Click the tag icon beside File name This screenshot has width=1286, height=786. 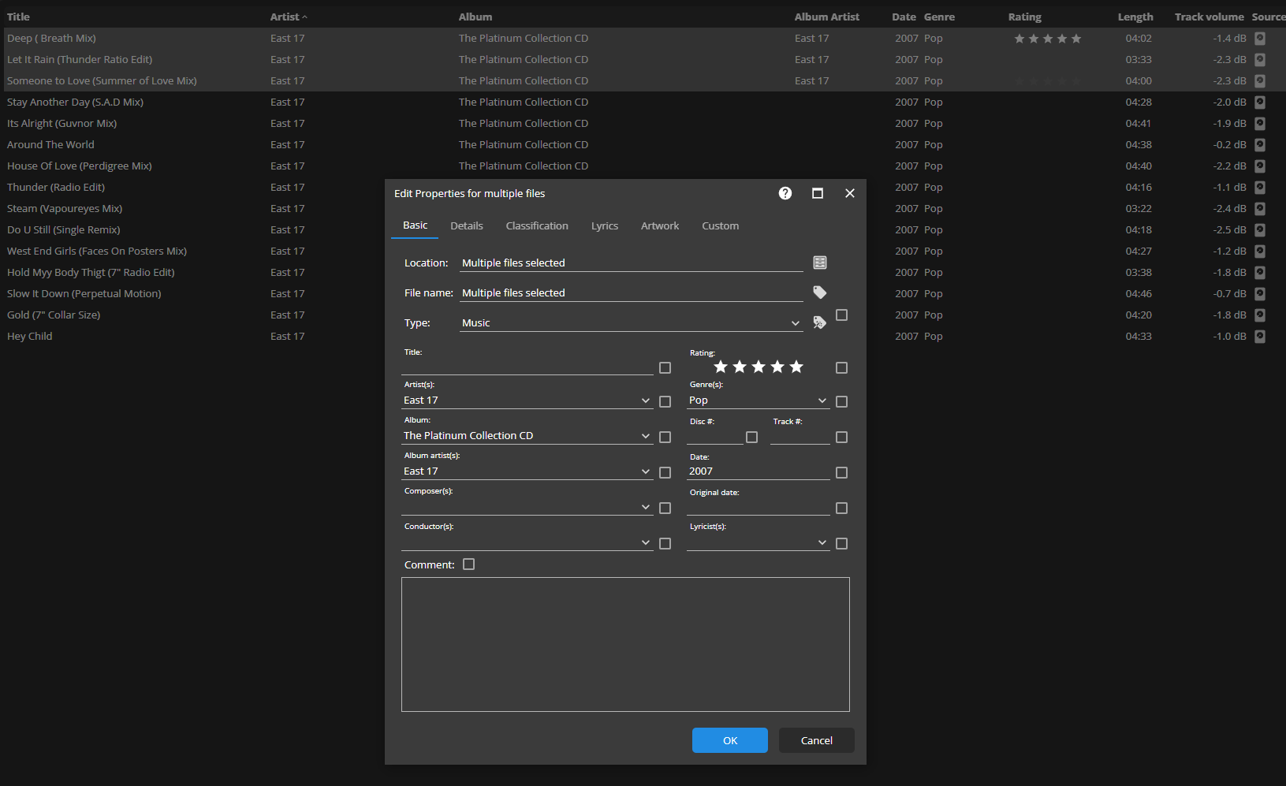point(820,292)
